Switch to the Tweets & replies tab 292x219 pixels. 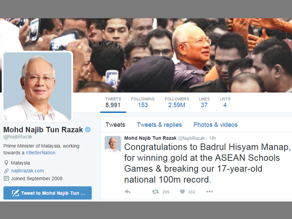pos(159,124)
